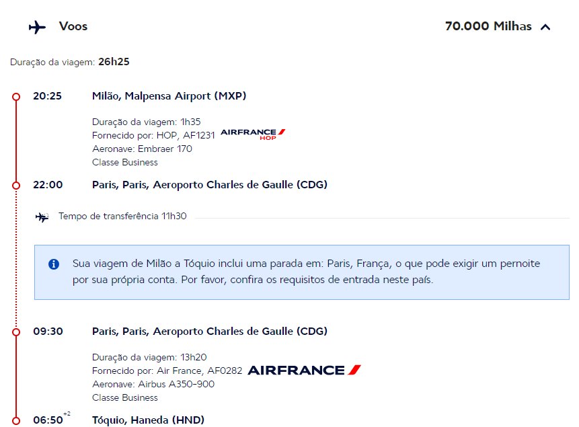Click the blue info icon in the notice
Screen dimensions: 579x427
click(54, 264)
